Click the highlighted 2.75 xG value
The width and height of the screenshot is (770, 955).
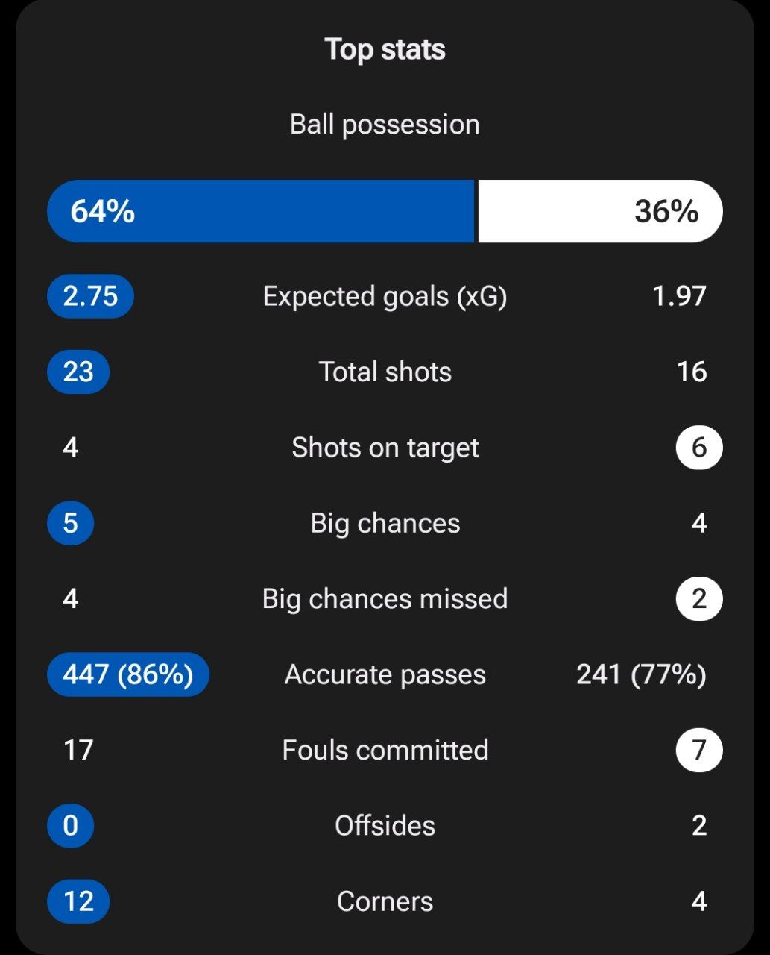[90, 296]
